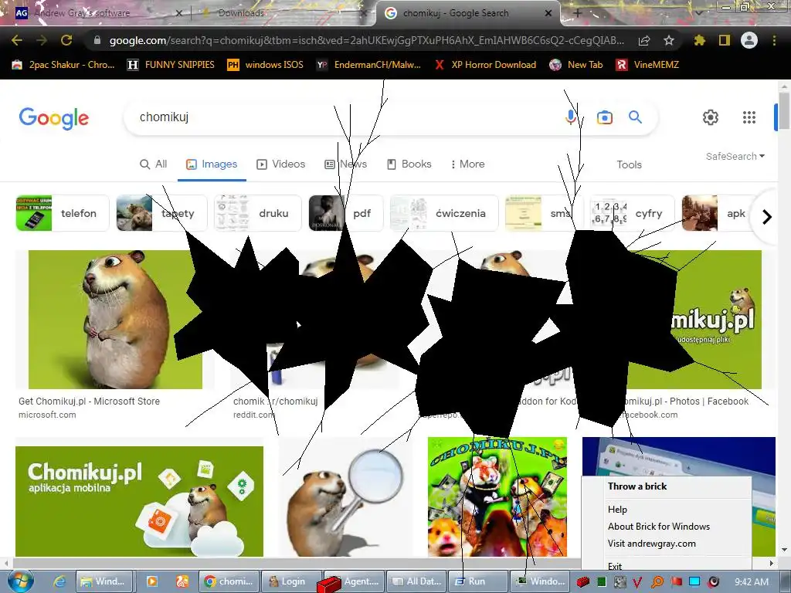Switch to the Books results tab
791x593 pixels.
point(409,164)
